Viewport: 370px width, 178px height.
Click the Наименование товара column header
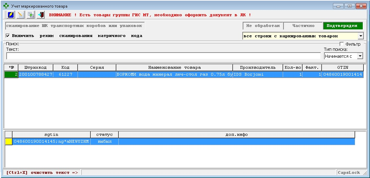(174, 67)
